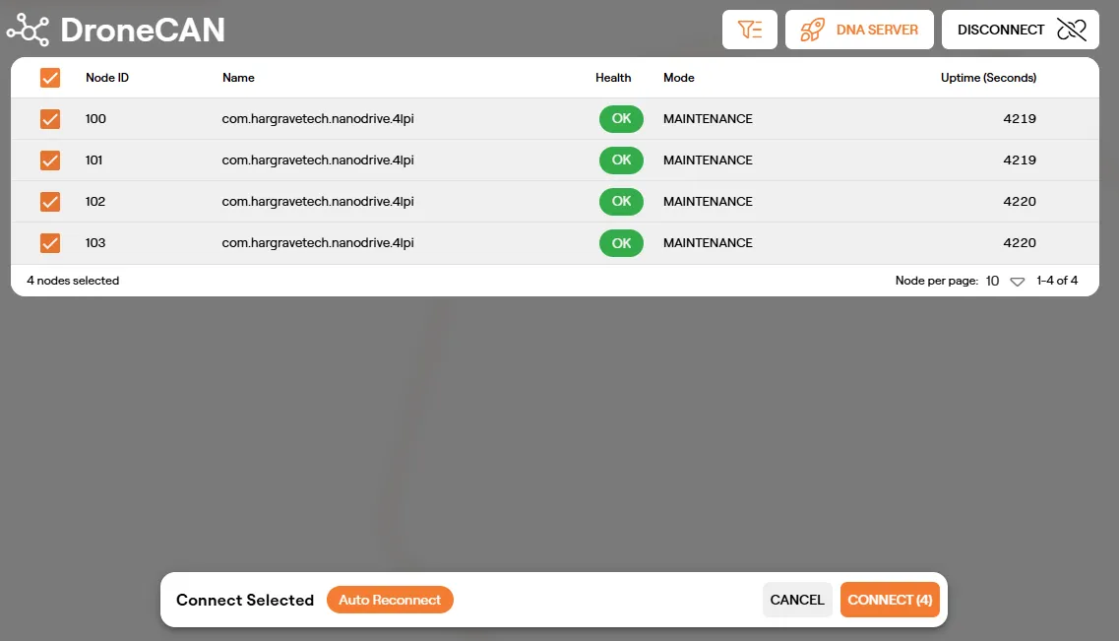Uncheck the checkbox for node 101
The width and height of the screenshot is (1119, 641).
(x=50, y=160)
